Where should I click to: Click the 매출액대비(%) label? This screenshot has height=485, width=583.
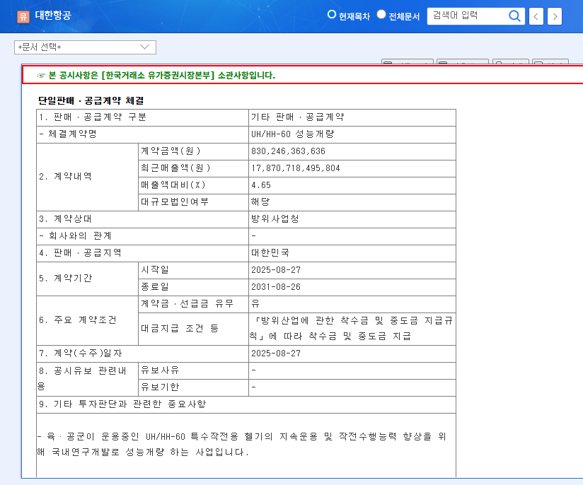point(173,185)
